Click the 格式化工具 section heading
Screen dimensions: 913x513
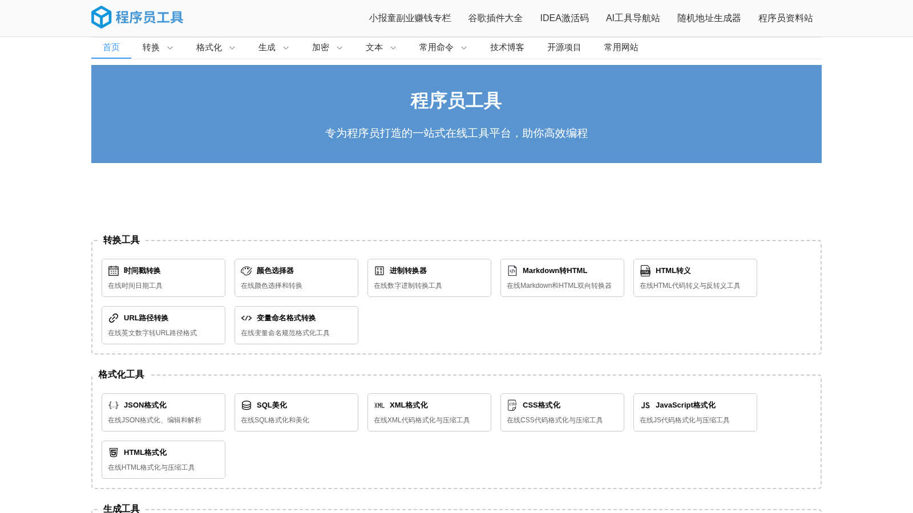pyautogui.click(x=121, y=374)
